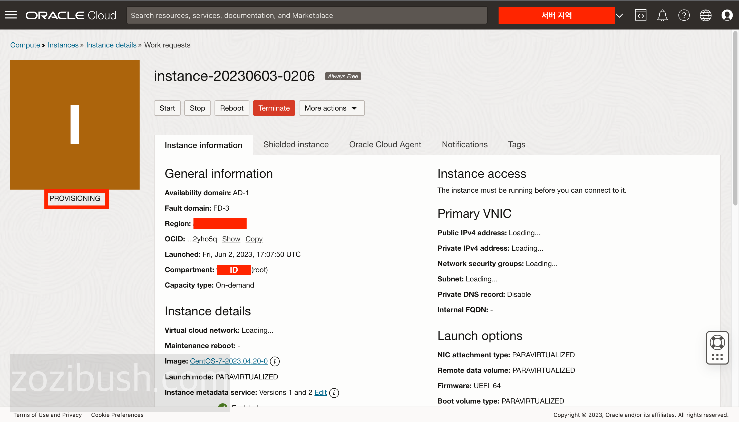Click the Instance details breadcrumb link
Screen dimensions: 739x422
(111, 45)
